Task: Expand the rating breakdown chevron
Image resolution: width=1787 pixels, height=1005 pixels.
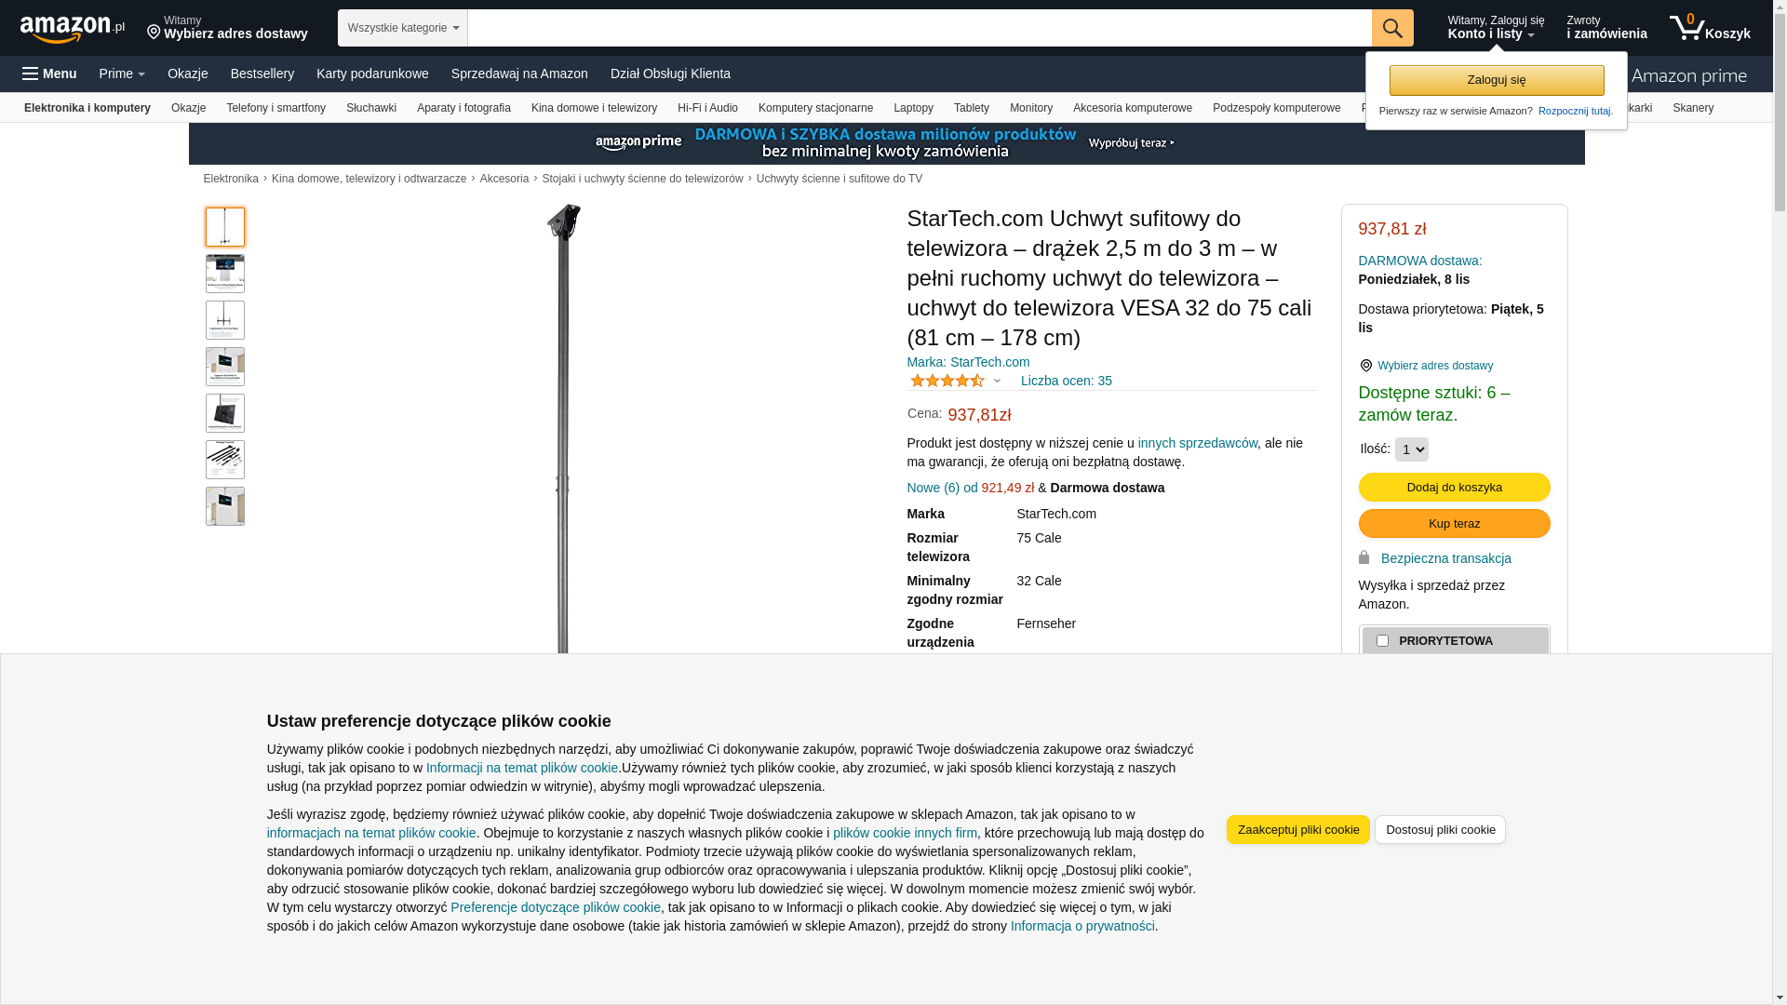Action: pos(997,381)
